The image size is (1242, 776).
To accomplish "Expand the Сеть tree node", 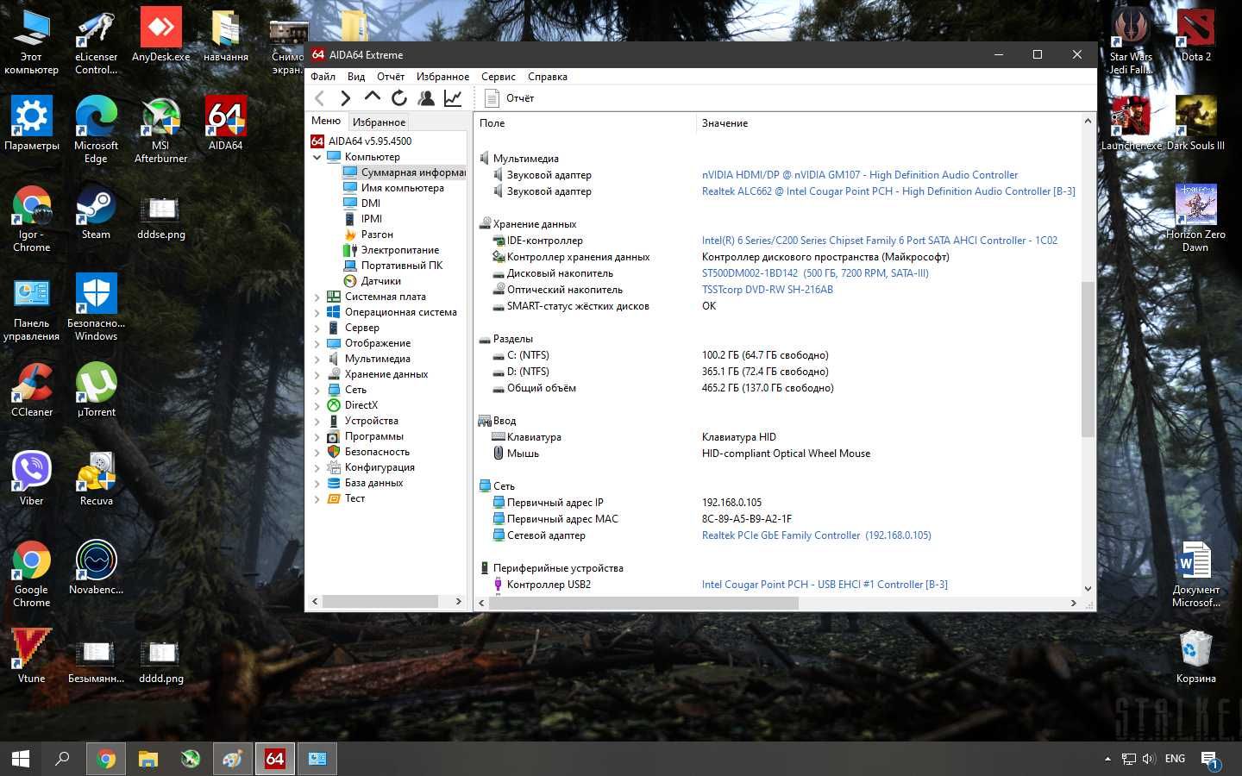I will click(x=317, y=390).
